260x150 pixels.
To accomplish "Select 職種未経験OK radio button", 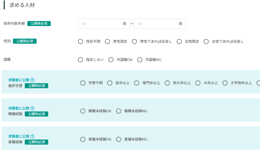I will pos(83,111).
